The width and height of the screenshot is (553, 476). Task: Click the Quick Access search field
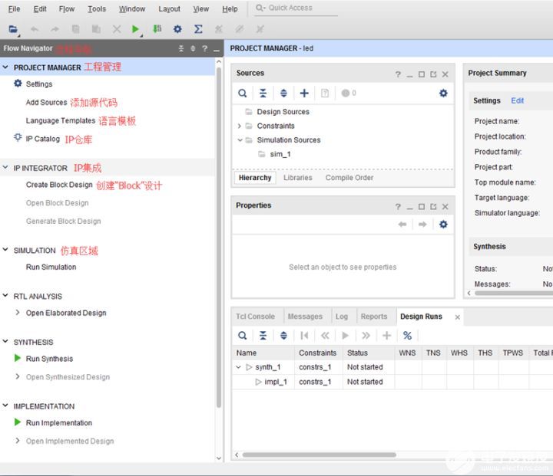pyautogui.click(x=296, y=8)
